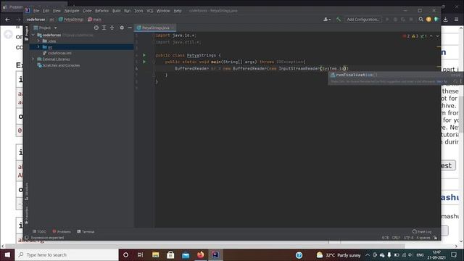Viewport: 464px width, 261px height.
Task: Open Firefox from the taskbar
Action: (200, 254)
